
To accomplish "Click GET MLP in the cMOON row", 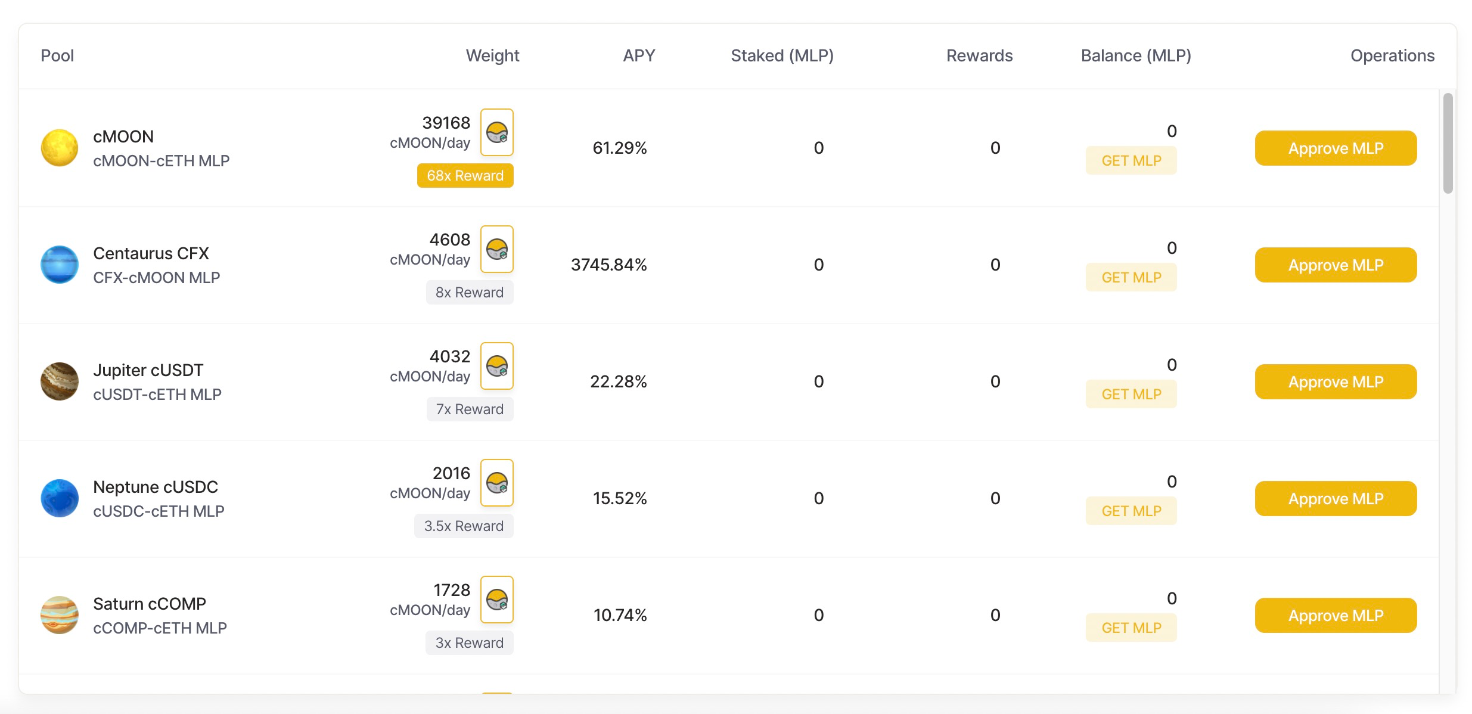I will [x=1131, y=161].
